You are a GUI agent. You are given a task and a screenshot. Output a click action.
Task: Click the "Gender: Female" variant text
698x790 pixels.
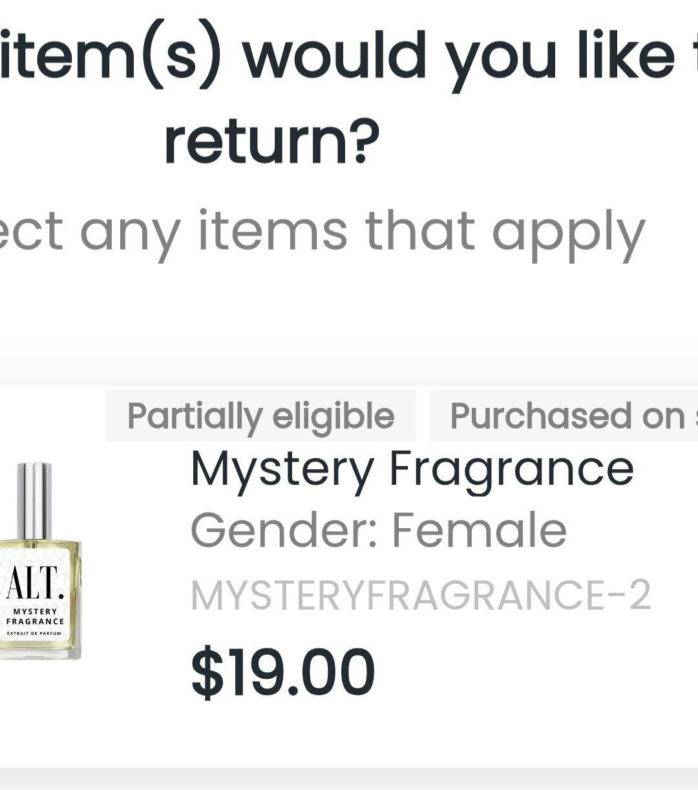[378, 530]
